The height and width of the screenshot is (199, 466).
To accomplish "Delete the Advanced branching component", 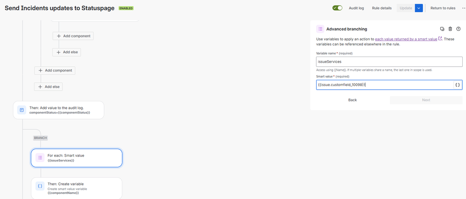I will (x=450, y=29).
